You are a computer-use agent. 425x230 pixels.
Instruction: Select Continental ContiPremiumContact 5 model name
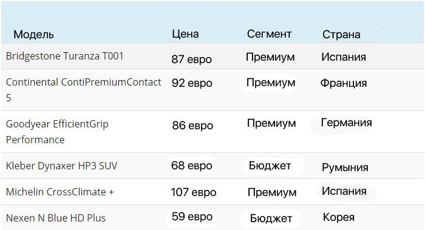tap(84, 90)
